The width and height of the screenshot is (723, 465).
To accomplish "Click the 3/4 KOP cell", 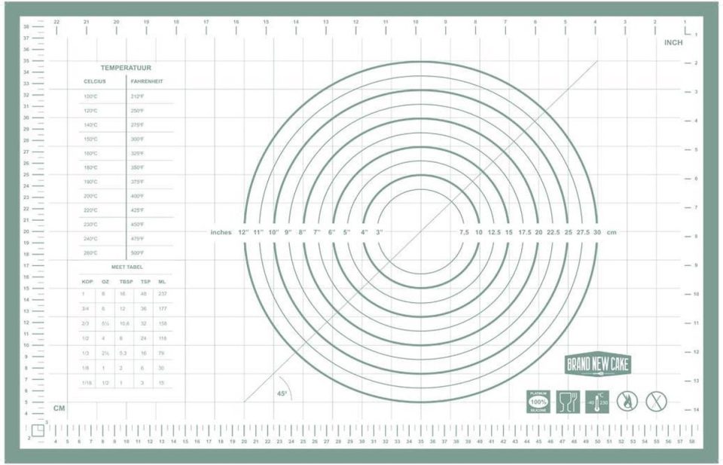I will coord(85,308).
